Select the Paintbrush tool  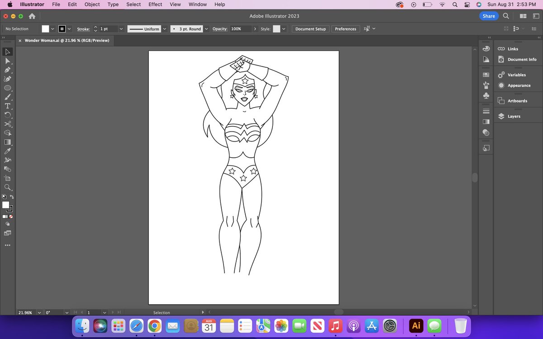tap(7, 97)
